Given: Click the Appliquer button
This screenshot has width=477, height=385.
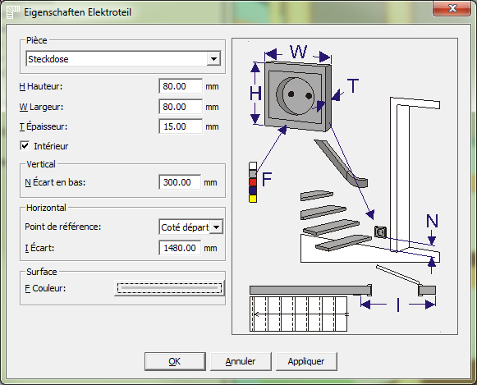Looking at the screenshot, I should click(x=306, y=361).
